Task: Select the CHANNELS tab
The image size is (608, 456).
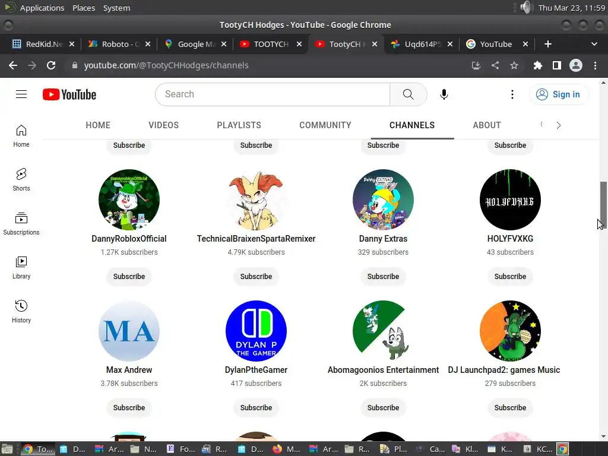Action: click(412, 125)
